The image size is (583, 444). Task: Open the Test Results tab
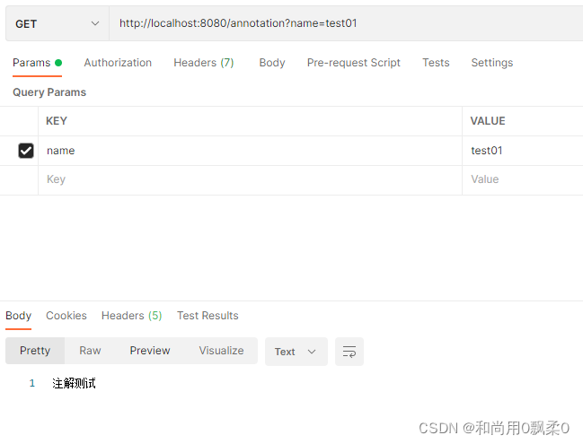[208, 316]
